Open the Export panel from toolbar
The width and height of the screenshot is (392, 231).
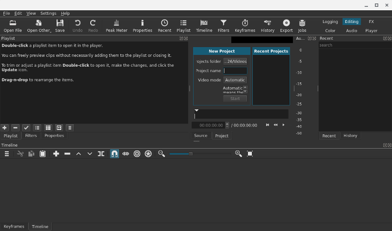coord(286,26)
